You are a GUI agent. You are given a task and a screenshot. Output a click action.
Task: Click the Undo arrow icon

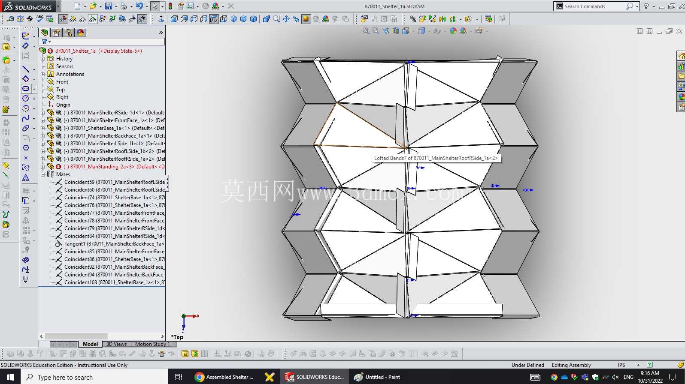[x=139, y=6]
